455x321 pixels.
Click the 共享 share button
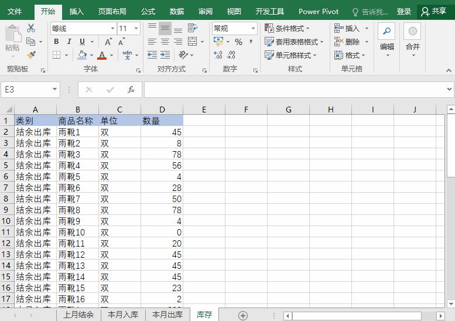434,11
